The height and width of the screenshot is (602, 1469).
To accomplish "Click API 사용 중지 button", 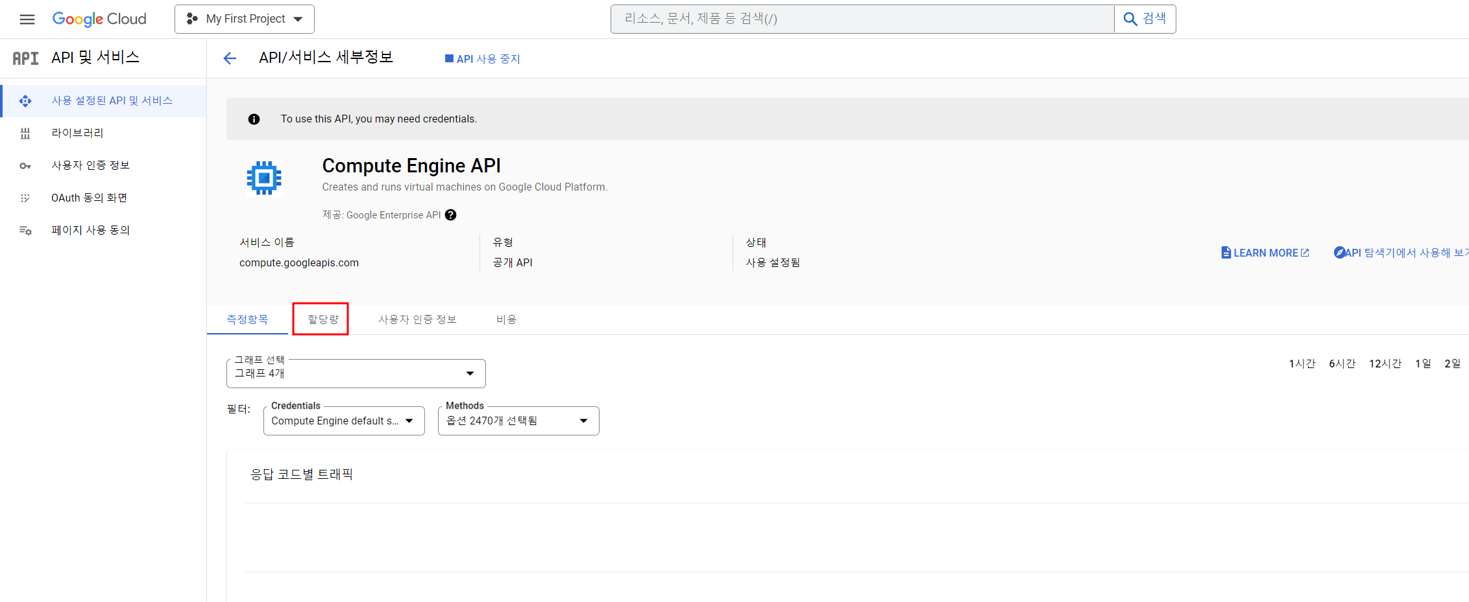I will pyautogui.click(x=483, y=58).
